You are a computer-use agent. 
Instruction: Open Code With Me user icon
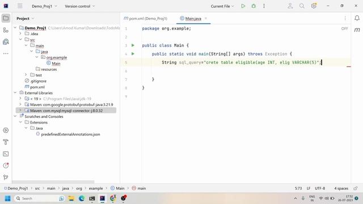click(290, 6)
